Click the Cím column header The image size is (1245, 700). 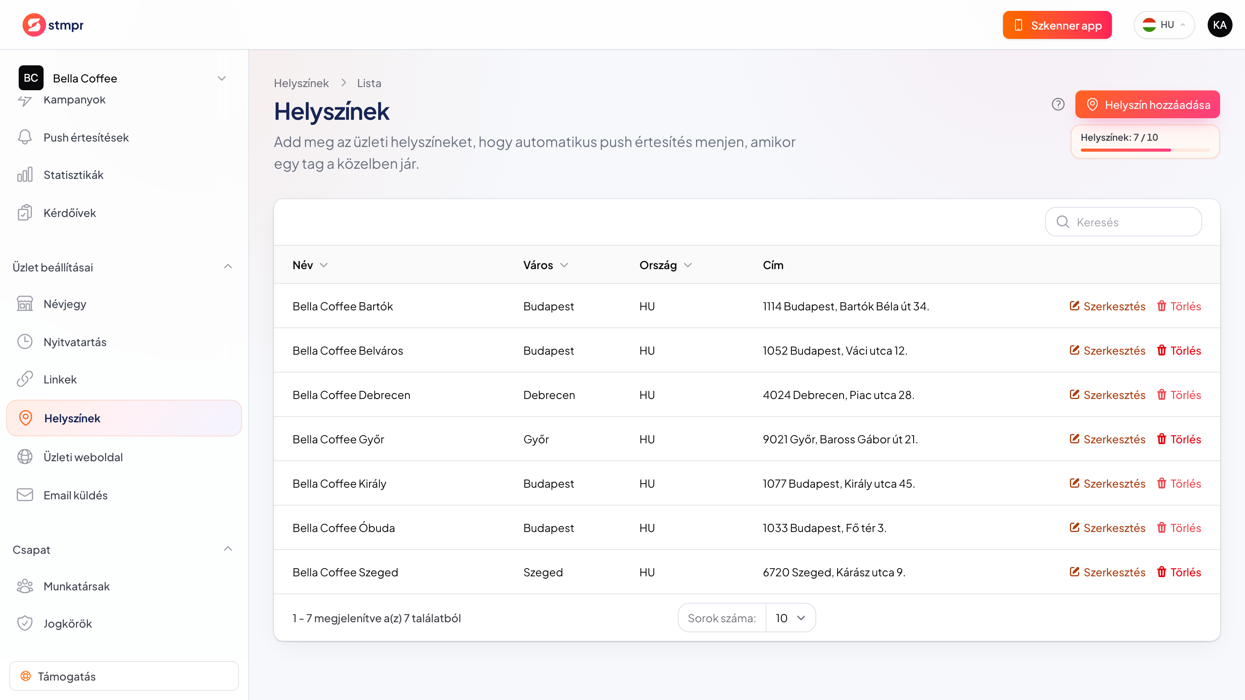click(773, 265)
